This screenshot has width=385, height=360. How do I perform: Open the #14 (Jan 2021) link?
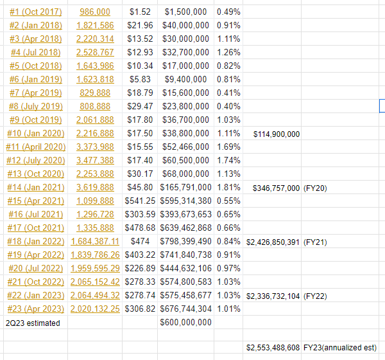click(x=35, y=188)
